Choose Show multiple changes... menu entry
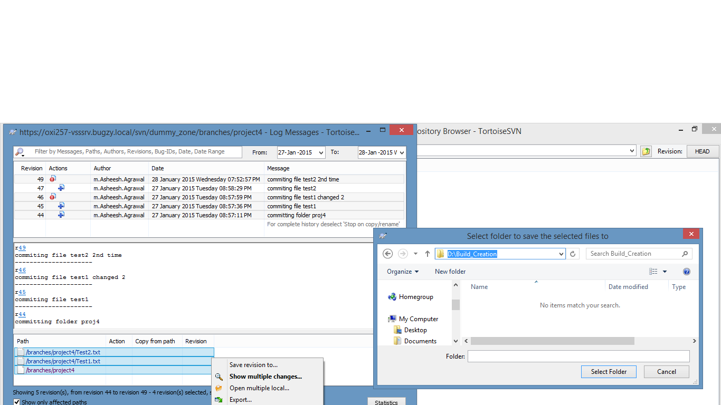The width and height of the screenshot is (721, 405). point(265,377)
